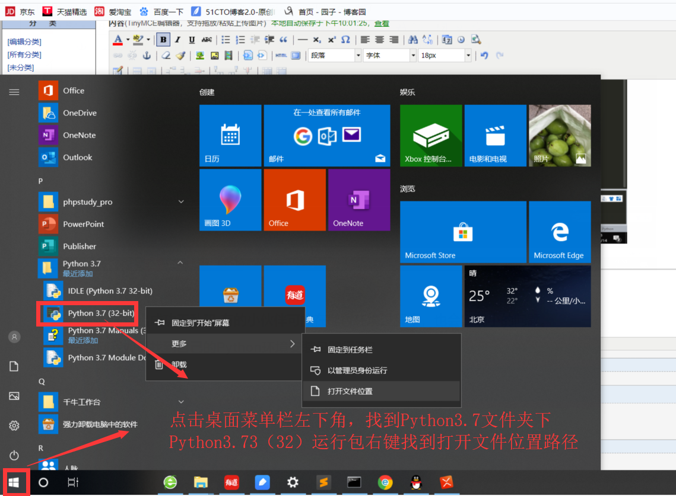Insert media with the film strip icon
Viewport: 676px width, 496px height.
click(228, 55)
